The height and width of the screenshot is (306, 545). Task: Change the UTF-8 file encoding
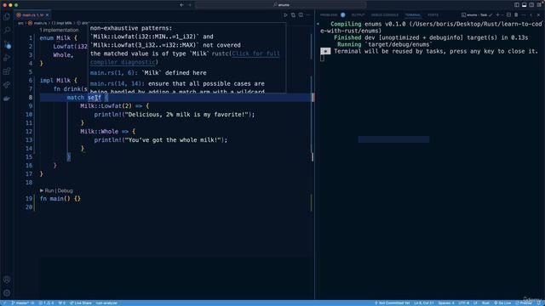point(463,303)
